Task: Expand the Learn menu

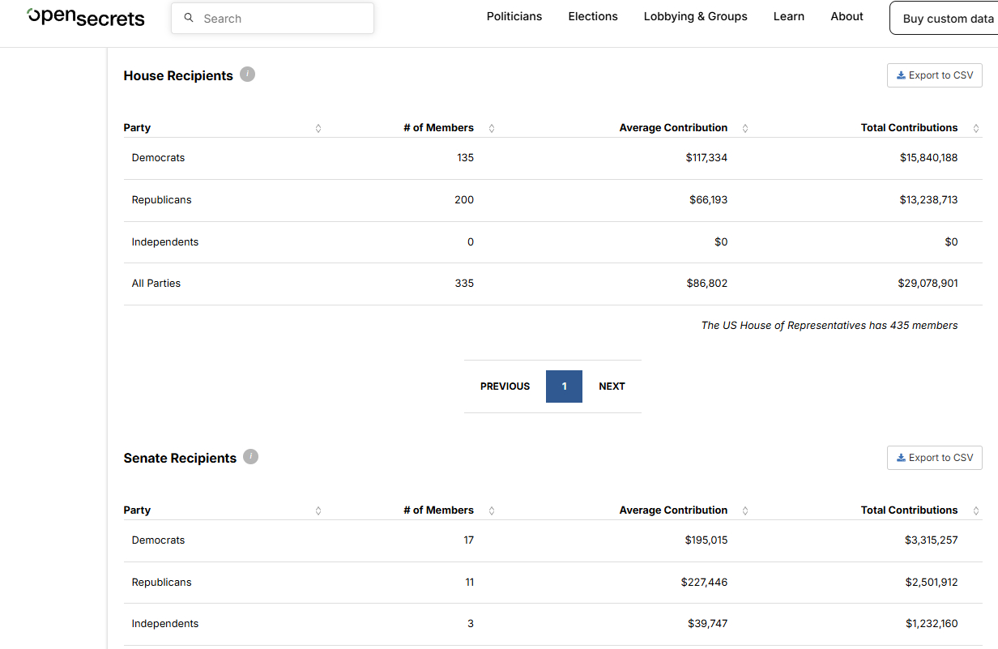Action: point(788,16)
